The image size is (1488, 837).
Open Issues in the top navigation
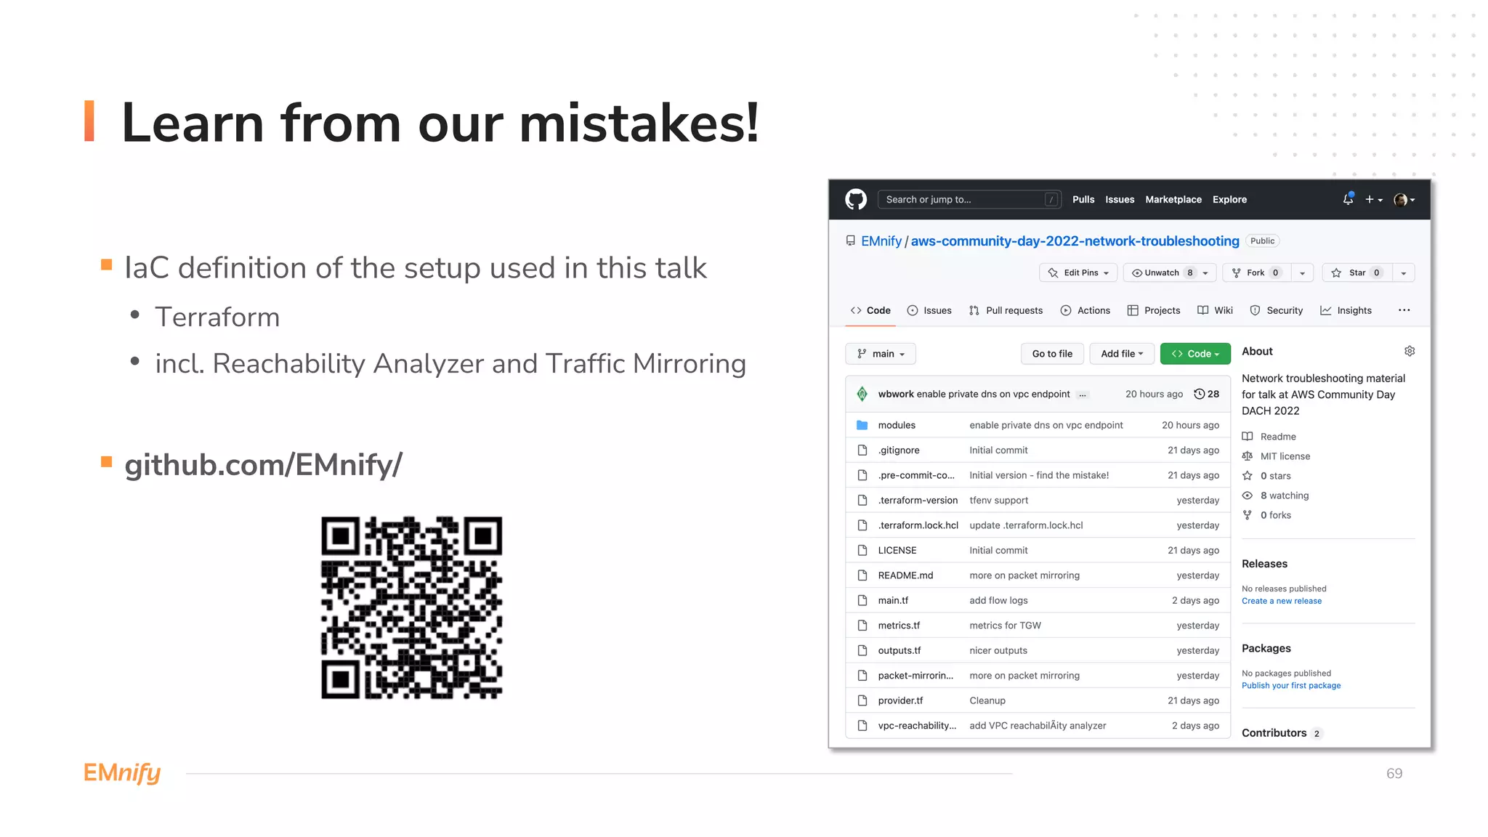(x=1120, y=199)
